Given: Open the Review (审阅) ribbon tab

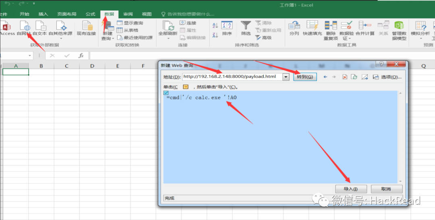Looking at the screenshot, I should (x=128, y=14).
